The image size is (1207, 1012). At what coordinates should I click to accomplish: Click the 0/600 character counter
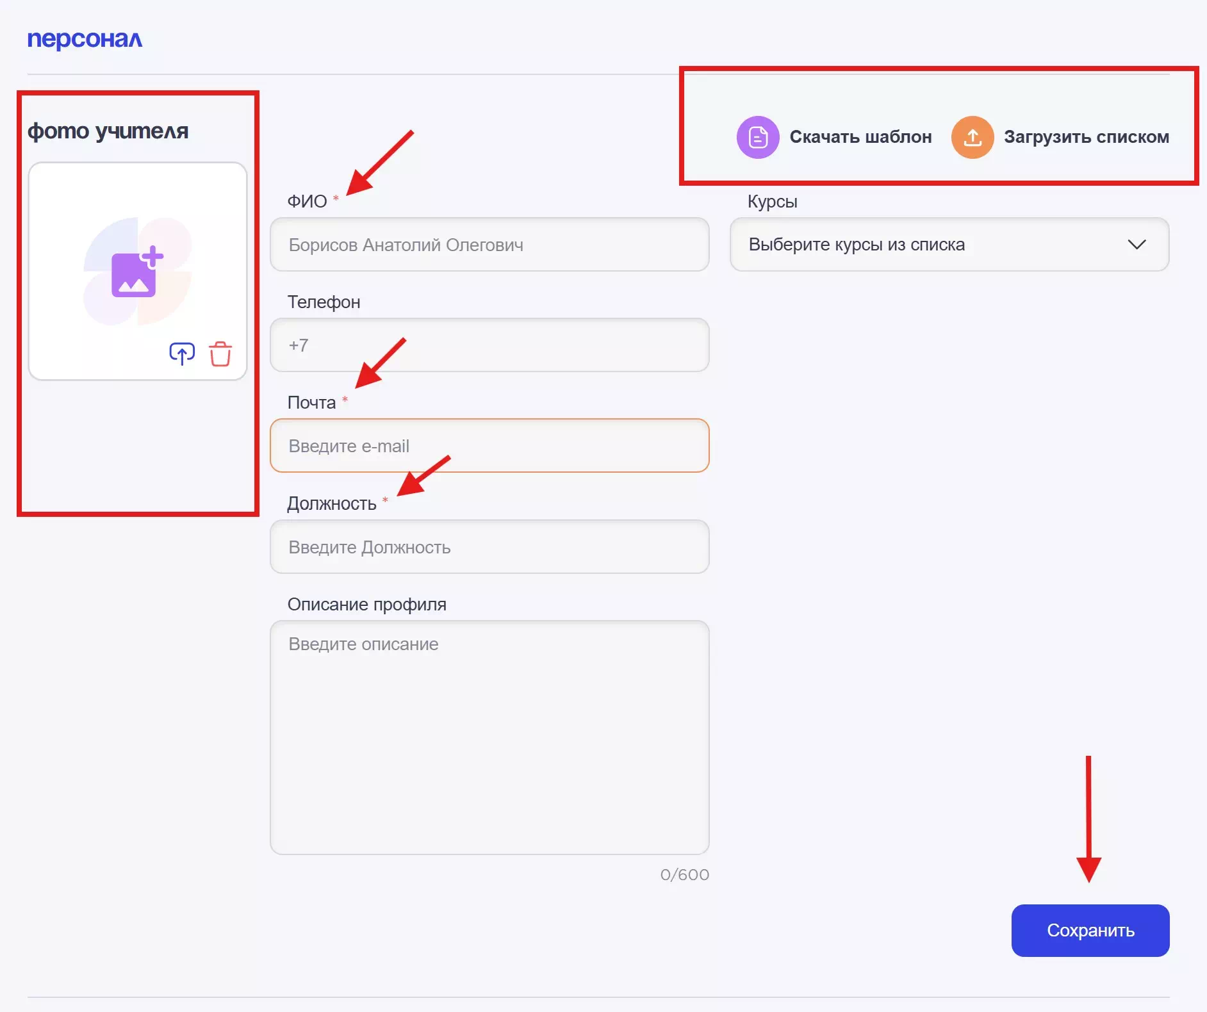click(x=684, y=875)
